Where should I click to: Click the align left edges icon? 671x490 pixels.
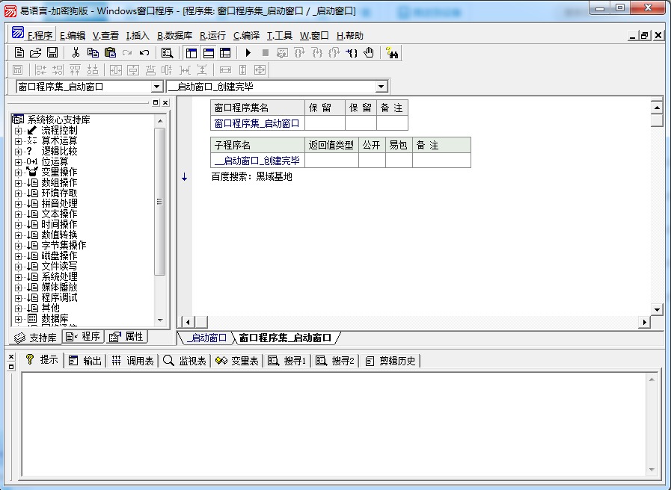coord(40,69)
